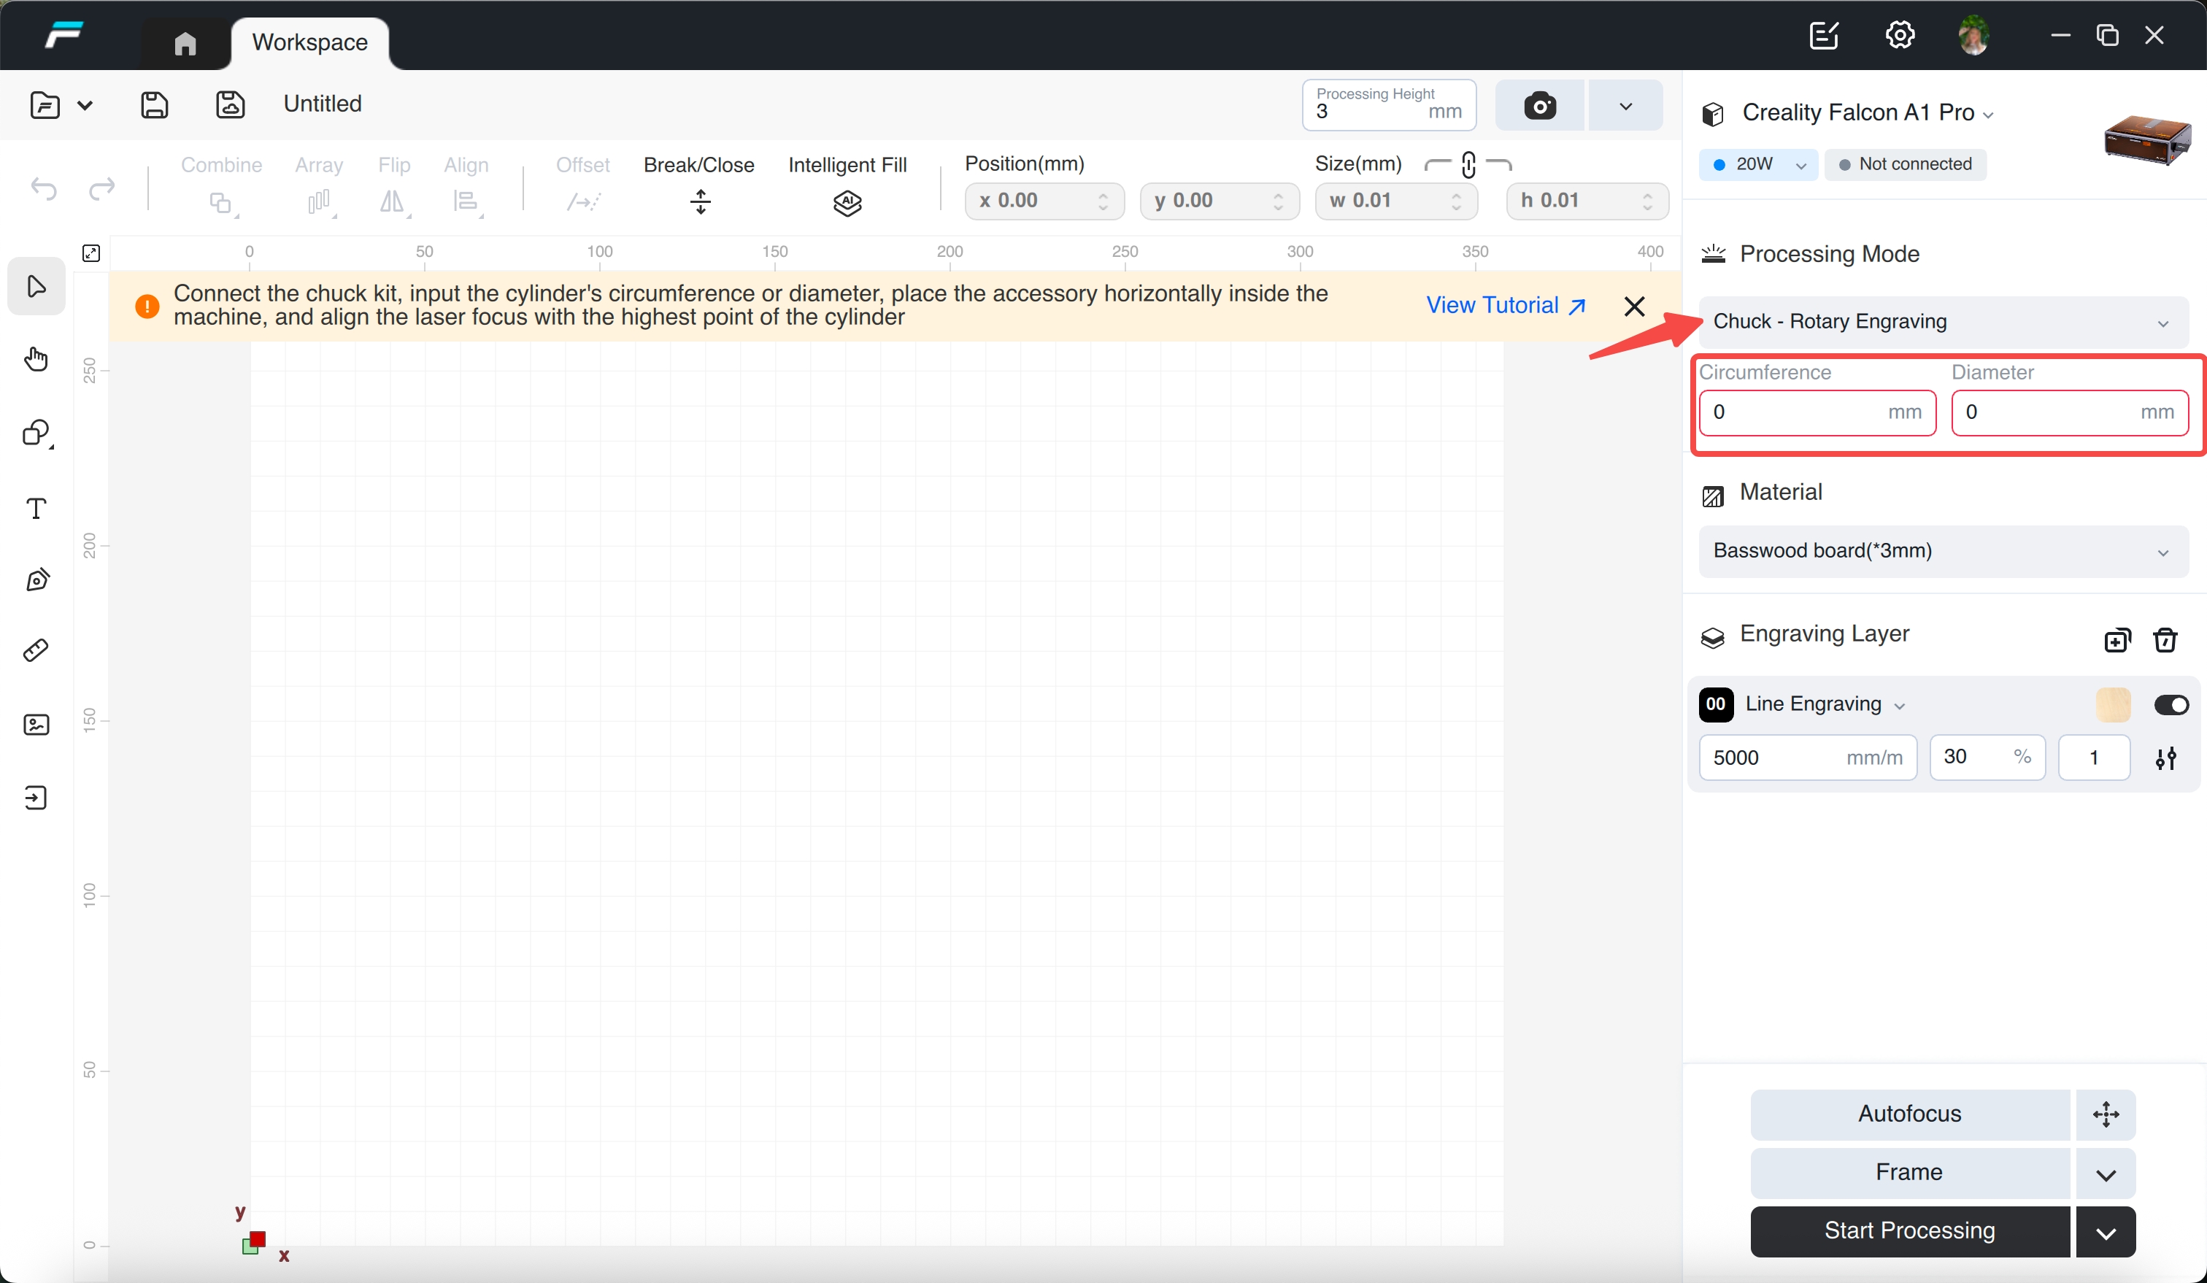Viewport: 2207px width, 1283px height.
Task: Click the camera capture icon
Action: click(x=1538, y=106)
